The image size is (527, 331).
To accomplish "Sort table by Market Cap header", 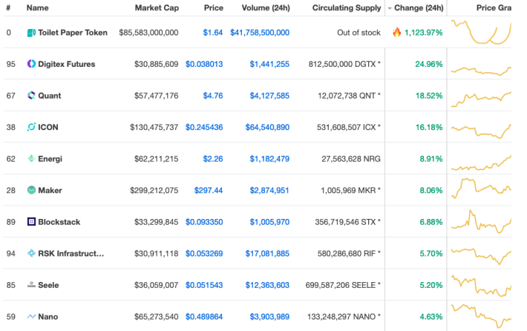I will click(157, 7).
